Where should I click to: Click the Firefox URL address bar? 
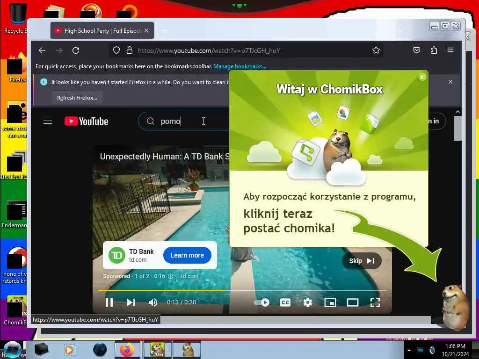246,50
